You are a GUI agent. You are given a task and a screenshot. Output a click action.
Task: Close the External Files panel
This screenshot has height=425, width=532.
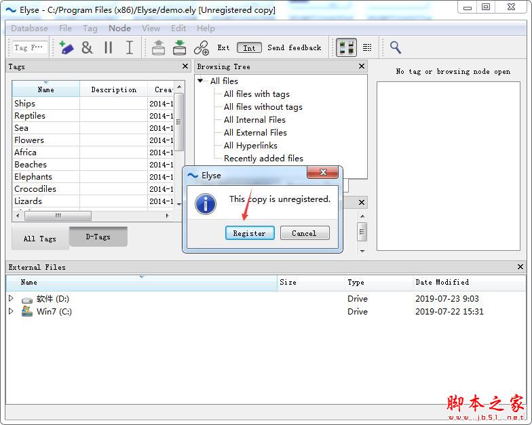(x=520, y=267)
